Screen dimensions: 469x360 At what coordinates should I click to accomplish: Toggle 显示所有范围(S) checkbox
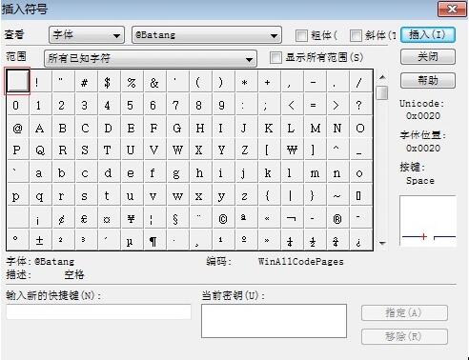click(275, 57)
